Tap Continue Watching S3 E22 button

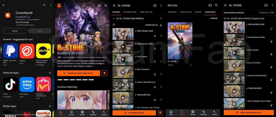click(78, 73)
